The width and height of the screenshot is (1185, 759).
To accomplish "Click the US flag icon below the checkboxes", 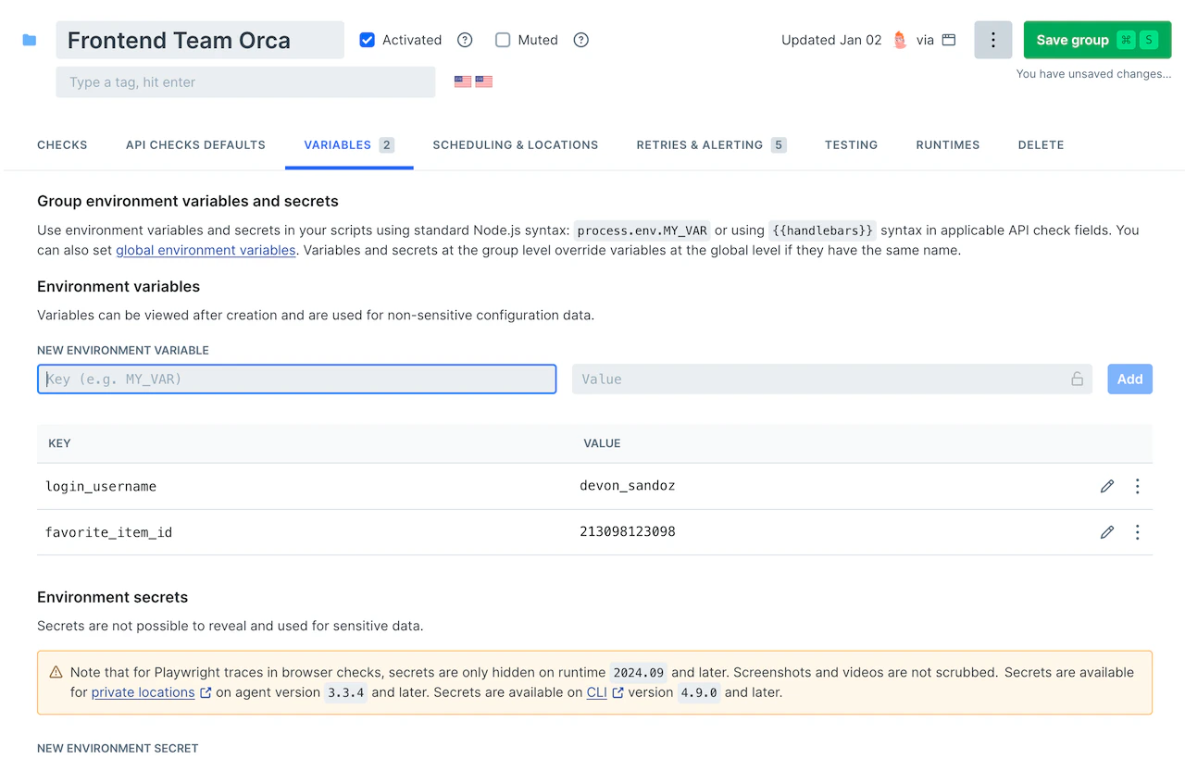I will [x=463, y=81].
